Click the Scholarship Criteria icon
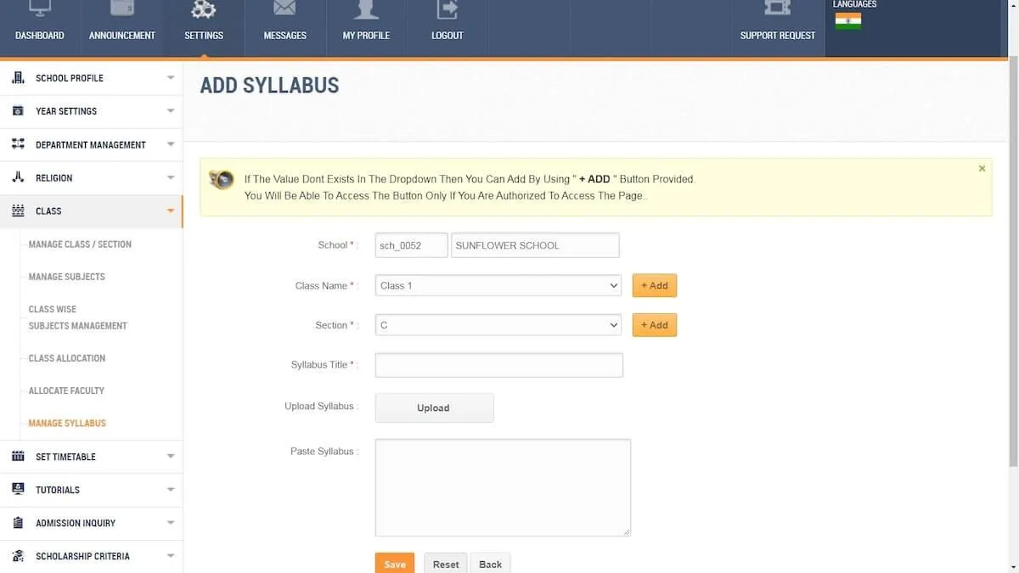This screenshot has width=1019, height=573. (18, 556)
